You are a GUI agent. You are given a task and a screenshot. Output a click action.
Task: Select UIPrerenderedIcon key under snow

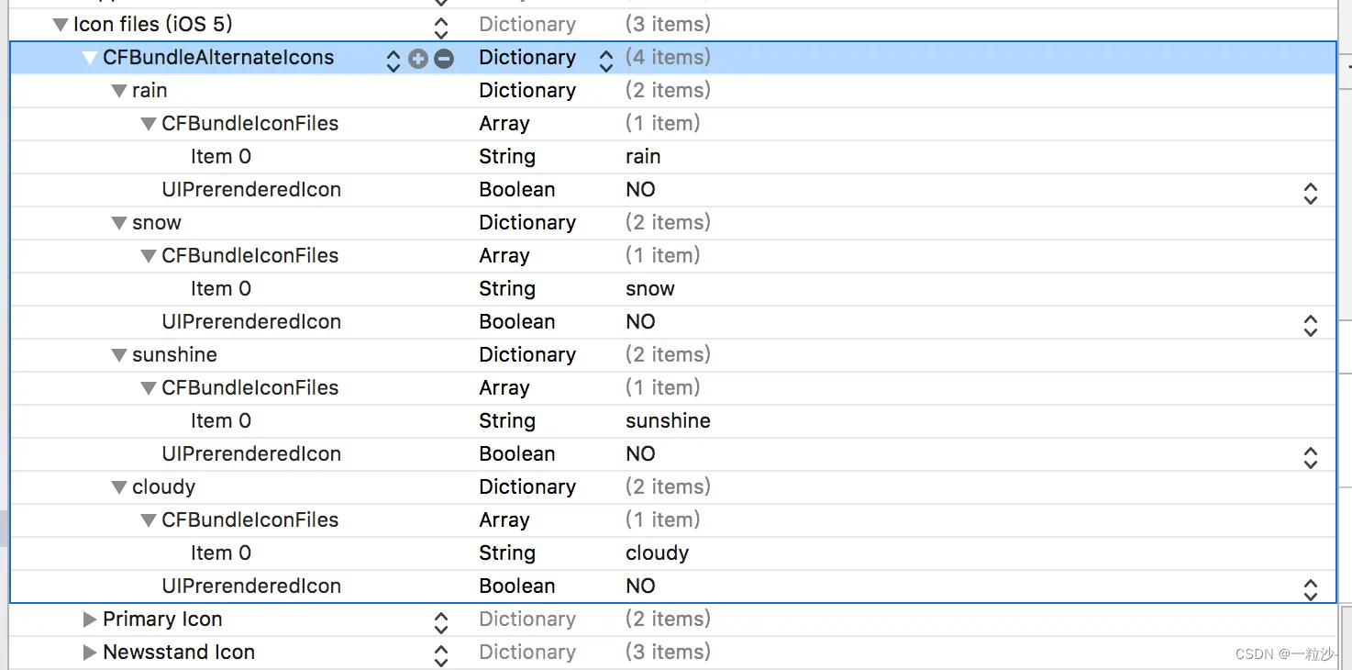pos(251,322)
